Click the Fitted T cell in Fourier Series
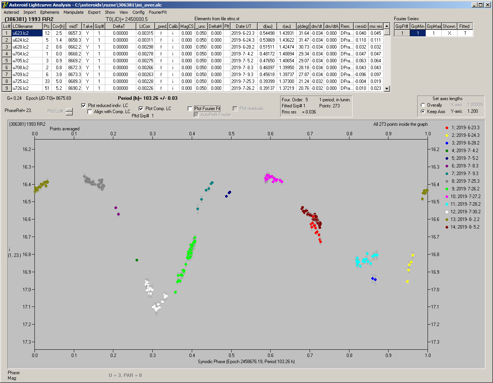 pyautogui.click(x=465, y=33)
